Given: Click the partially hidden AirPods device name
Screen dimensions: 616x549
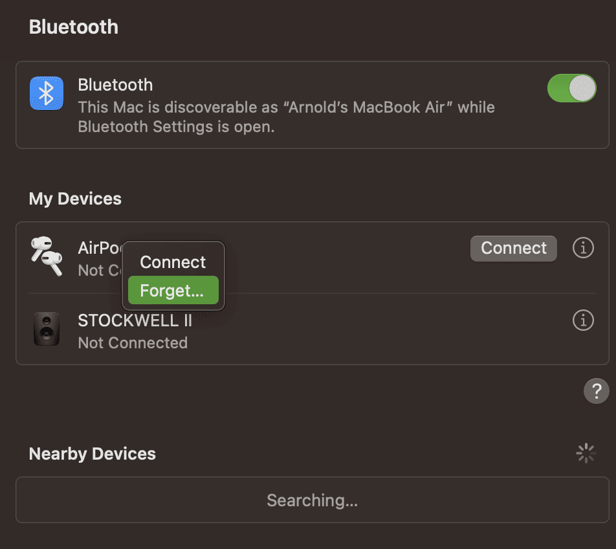Looking at the screenshot, I should (99, 248).
